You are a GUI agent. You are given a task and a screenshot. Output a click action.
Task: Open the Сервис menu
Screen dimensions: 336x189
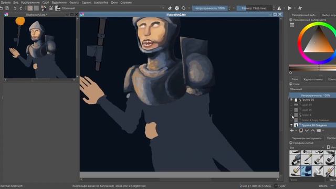[x=86, y=2]
